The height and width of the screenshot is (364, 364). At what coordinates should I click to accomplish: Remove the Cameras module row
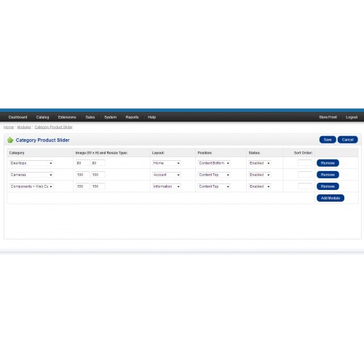[328, 175]
